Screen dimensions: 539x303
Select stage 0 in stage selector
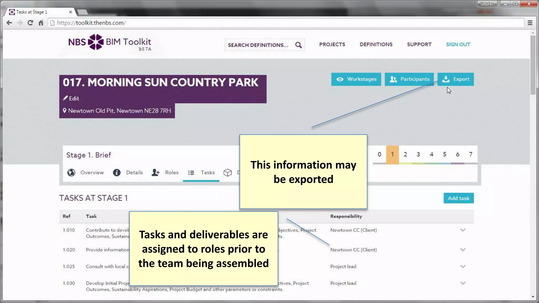point(379,154)
